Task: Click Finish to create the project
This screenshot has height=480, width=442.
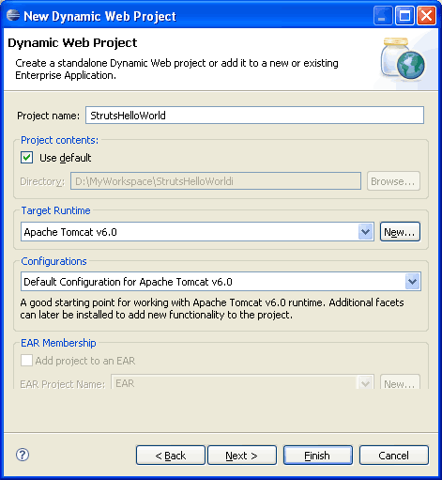Action: click(x=318, y=456)
